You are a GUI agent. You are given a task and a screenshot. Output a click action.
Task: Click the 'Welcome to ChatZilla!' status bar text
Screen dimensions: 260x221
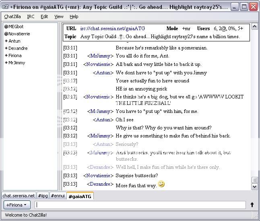(26, 215)
